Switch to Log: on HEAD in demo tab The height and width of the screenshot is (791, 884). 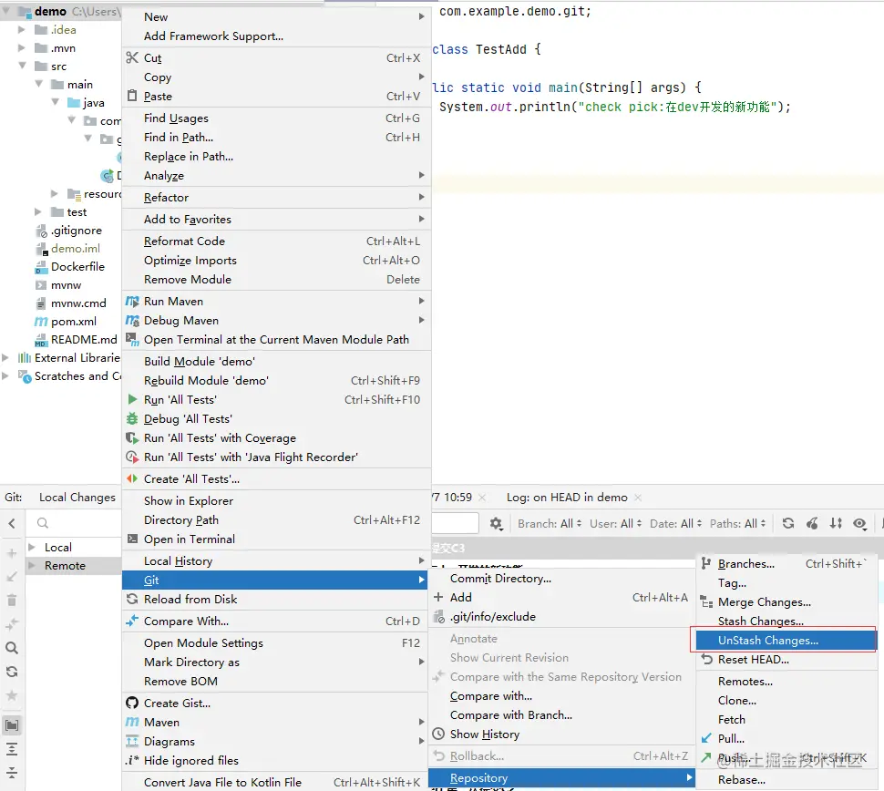567,498
